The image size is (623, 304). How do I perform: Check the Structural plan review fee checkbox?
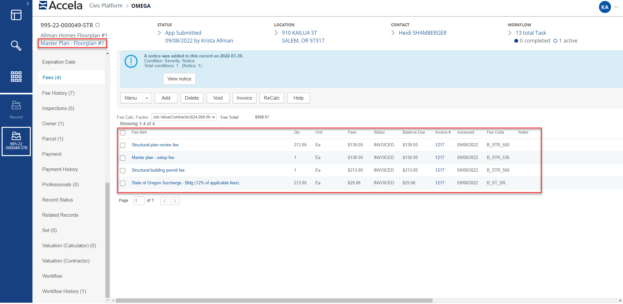(123, 145)
